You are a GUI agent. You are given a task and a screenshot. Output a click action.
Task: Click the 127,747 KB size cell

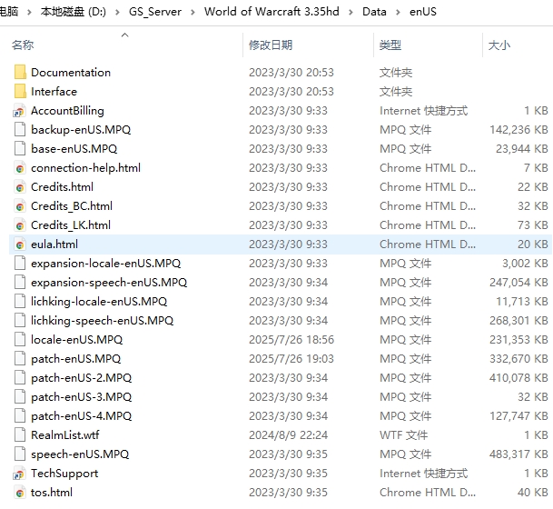[518, 415]
